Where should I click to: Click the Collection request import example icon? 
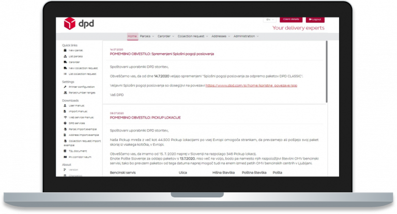[65, 141]
